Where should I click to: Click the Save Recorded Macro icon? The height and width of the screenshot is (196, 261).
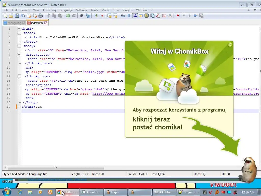point(201,16)
